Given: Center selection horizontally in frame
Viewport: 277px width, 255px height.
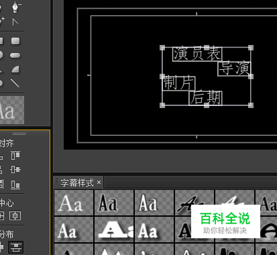Looking at the screenshot, I should tap(15, 216).
